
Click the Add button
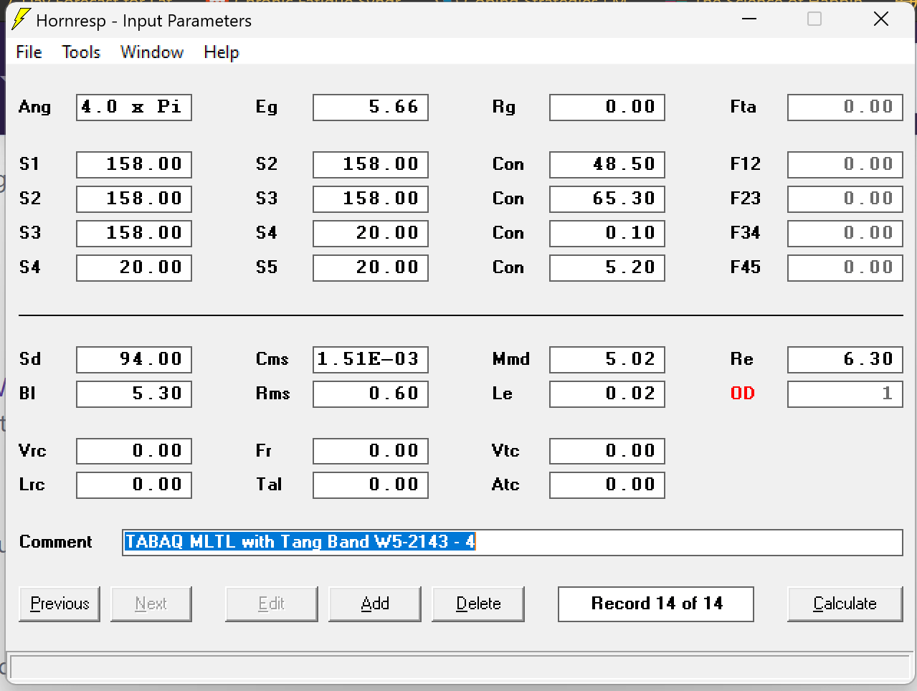(375, 604)
